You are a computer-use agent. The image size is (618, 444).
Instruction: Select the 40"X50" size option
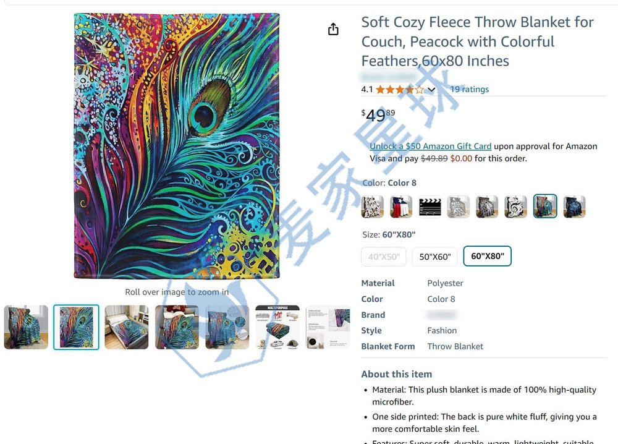pos(384,257)
